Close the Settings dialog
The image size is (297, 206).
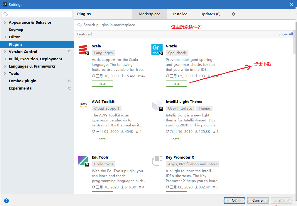(291, 4)
